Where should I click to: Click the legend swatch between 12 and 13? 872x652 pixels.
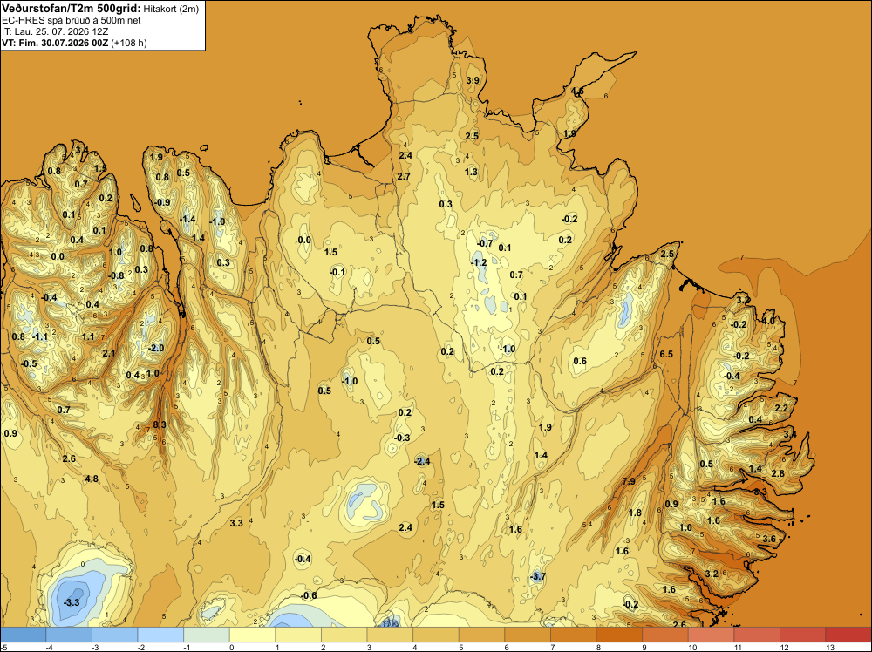click(803, 635)
